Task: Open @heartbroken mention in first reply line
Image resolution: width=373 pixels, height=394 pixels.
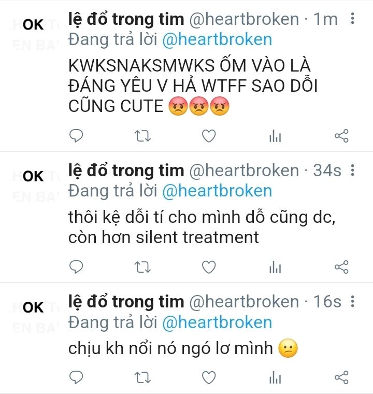Action: coord(217,40)
